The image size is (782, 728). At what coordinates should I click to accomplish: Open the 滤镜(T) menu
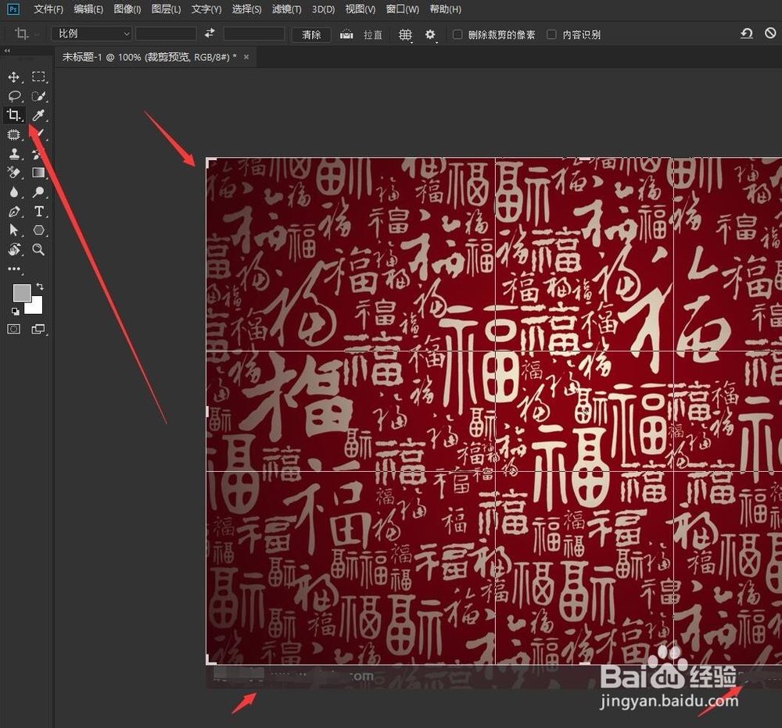(x=286, y=9)
